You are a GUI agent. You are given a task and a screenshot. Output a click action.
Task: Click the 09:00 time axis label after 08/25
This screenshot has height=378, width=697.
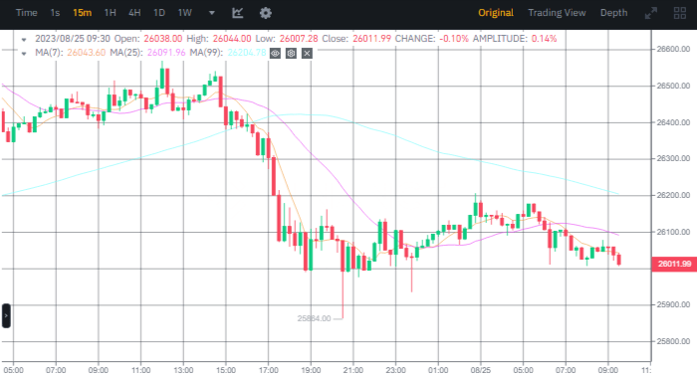(x=608, y=370)
